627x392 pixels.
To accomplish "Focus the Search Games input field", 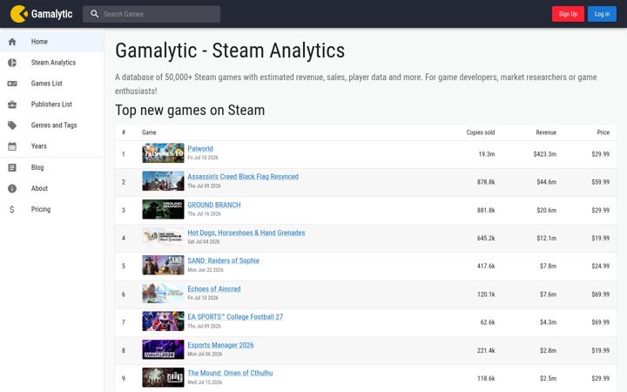I will pyautogui.click(x=160, y=14).
